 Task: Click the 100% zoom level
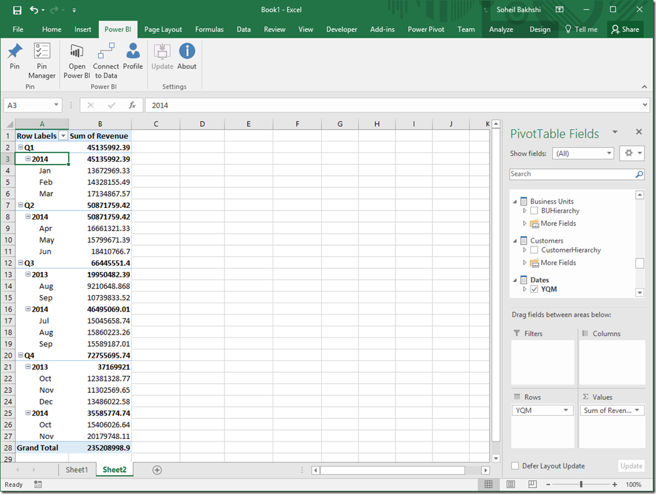click(634, 484)
